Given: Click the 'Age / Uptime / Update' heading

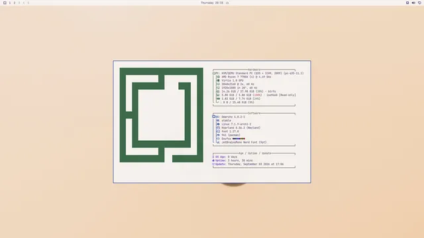Looking at the screenshot, I should [254, 153].
